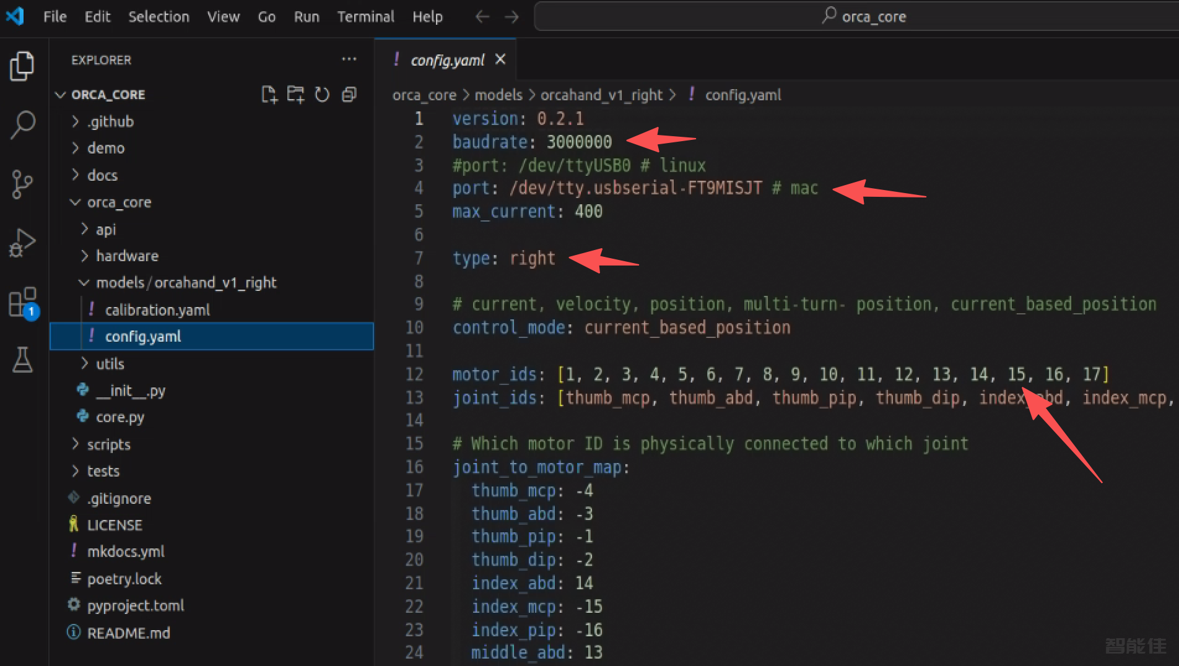Open the Testing flask icon
Image resolution: width=1179 pixels, height=666 pixels.
coord(22,360)
